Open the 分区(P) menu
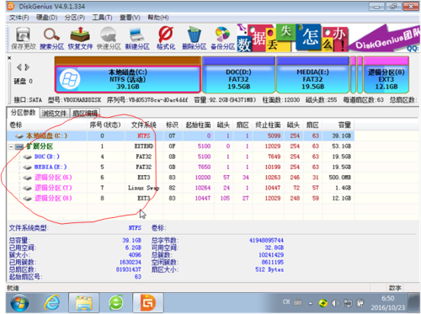421x314 pixels. pyautogui.click(x=75, y=18)
